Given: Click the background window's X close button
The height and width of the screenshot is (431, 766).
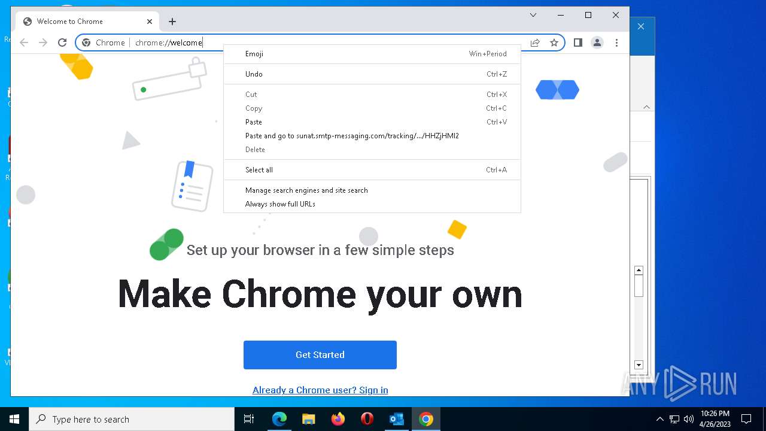Looking at the screenshot, I should pyautogui.click(x=641, y=26).
